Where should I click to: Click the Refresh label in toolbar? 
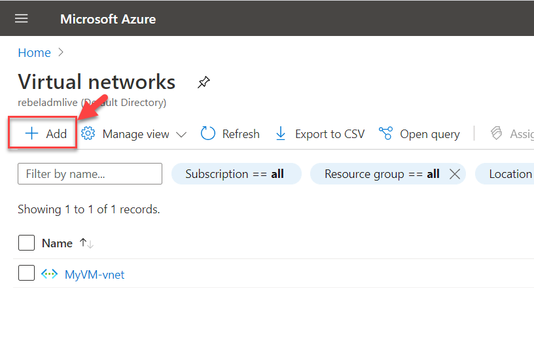241,134
